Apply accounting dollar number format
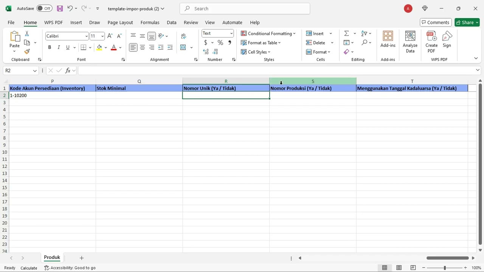Screen dimensions: 484x272 point(206,43)
